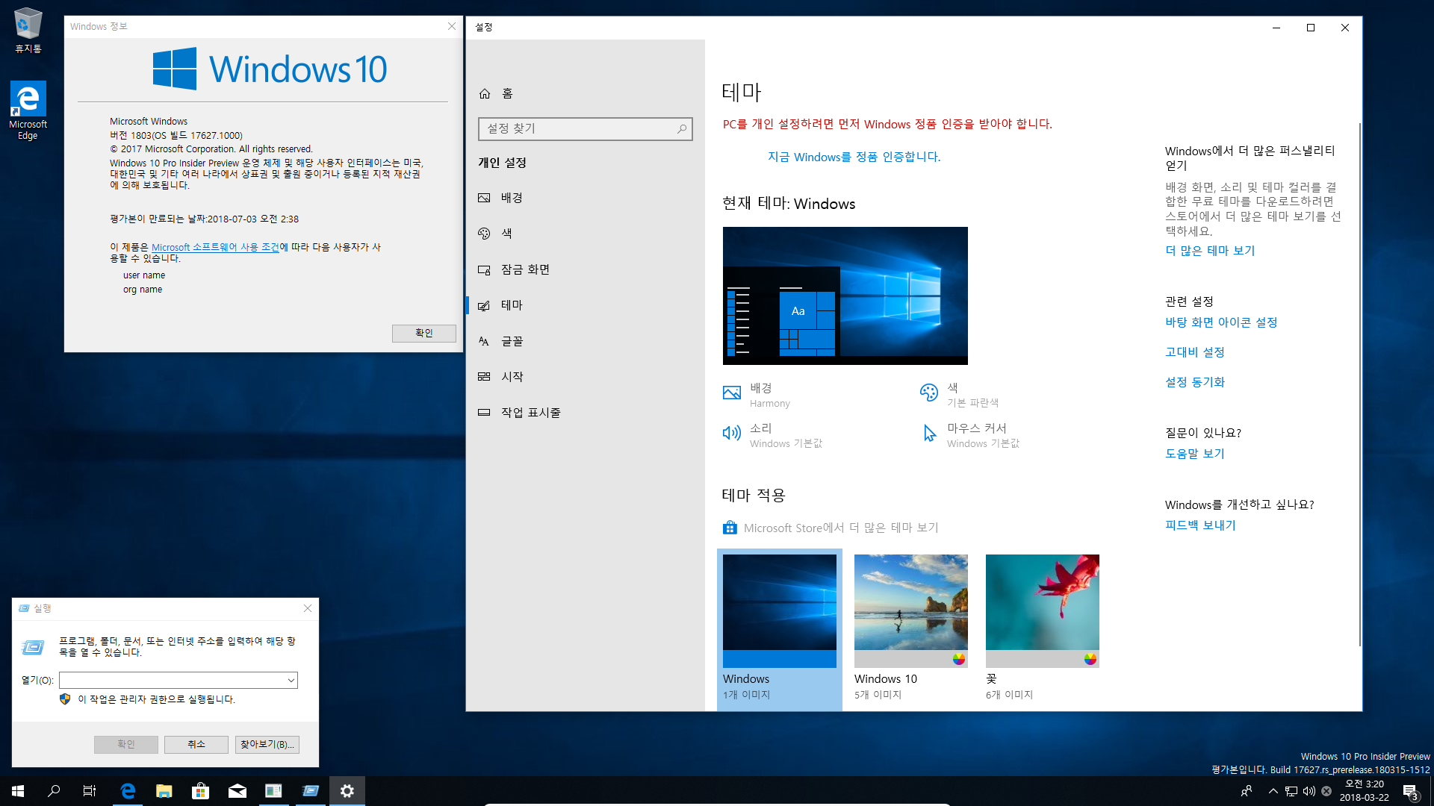
Task: Click the 마우스 커서 pointer icon
Action: tap(929, 433)
